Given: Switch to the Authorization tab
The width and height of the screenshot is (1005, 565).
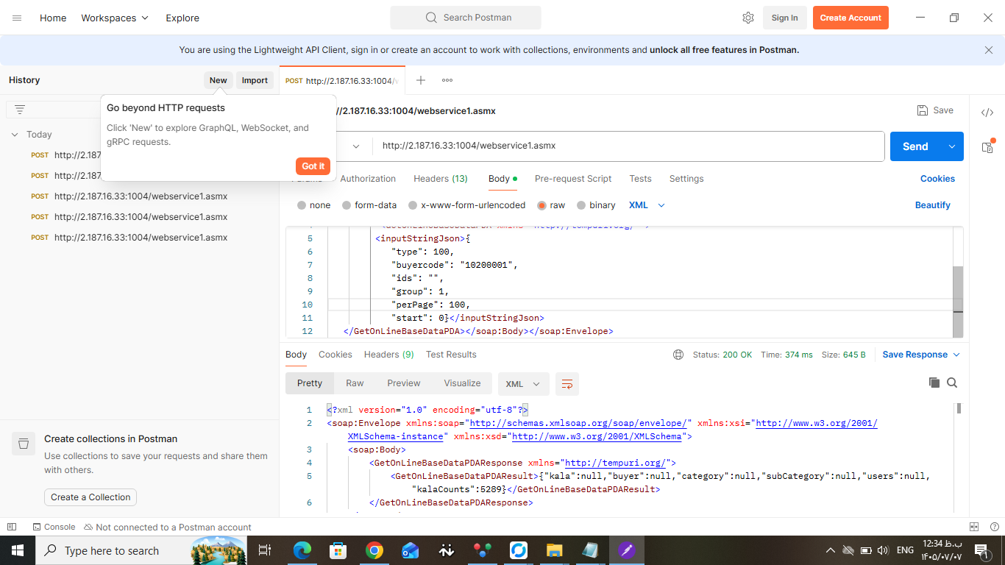Looking at the screenshot, I should coord(368,179).
